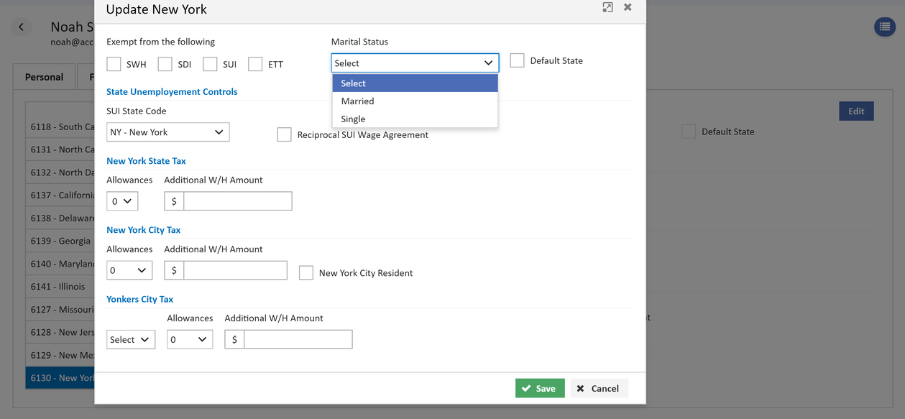Enable Reciprocal SUI Wage Agreement
Image resolution: width=905 pixels, height=419 pixels.
coord(284,134)
